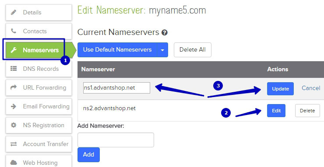Open DNS Records
Image resolution: width=324 pixels, height=167 pixels.
point(39,69)
